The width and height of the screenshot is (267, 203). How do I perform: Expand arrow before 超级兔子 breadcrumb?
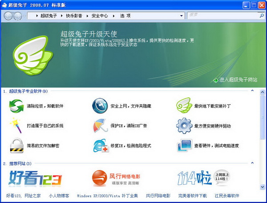[37, 16]
